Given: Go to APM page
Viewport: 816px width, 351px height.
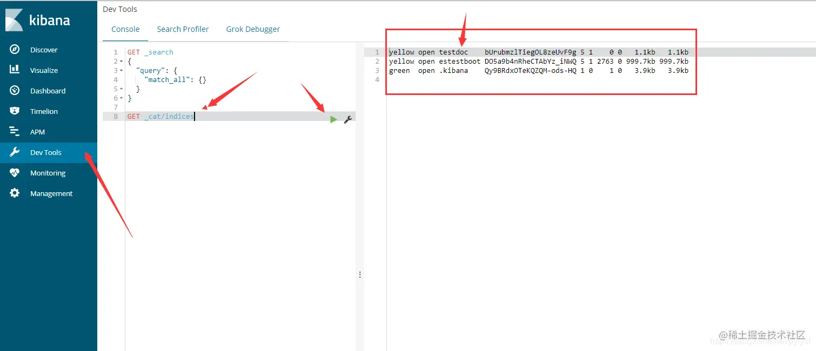Looking at the screenshot, I should point(37,132).
